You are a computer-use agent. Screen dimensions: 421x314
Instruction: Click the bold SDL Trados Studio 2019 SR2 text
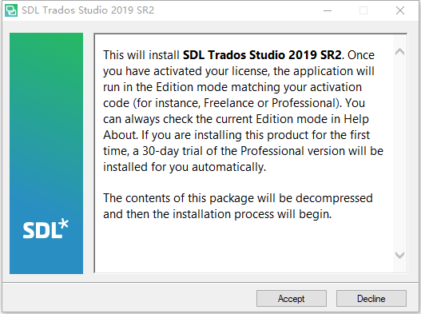(x=262, y=55)
